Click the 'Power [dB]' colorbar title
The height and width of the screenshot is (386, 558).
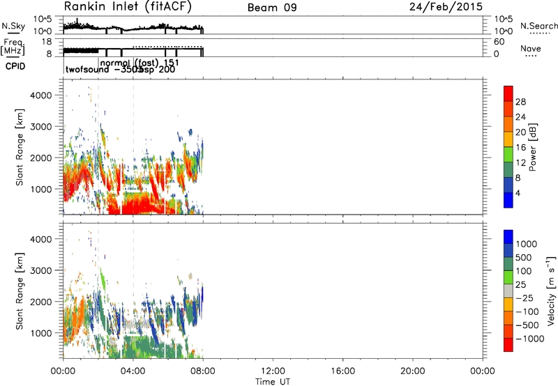click(532, 147)
